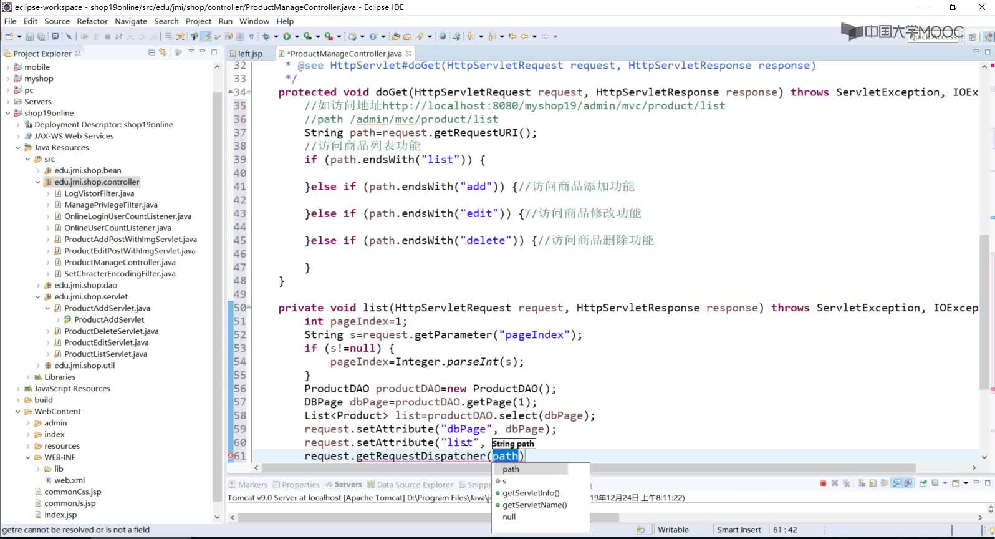This screenshot has height=539, width=995.
Task: Toggle Pin Console in console toolbar
Action: click(x=923, y=483)
